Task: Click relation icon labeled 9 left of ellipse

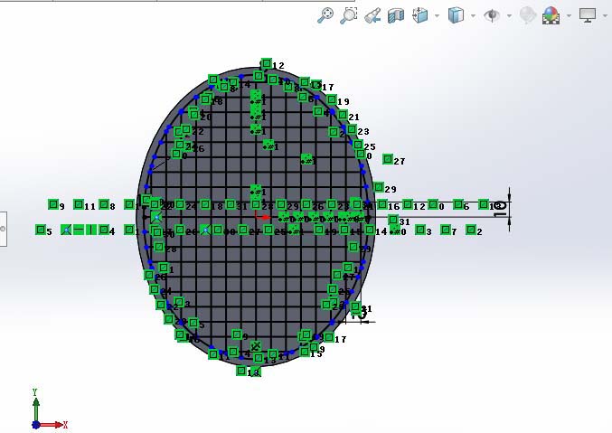Action: (53, 204)
